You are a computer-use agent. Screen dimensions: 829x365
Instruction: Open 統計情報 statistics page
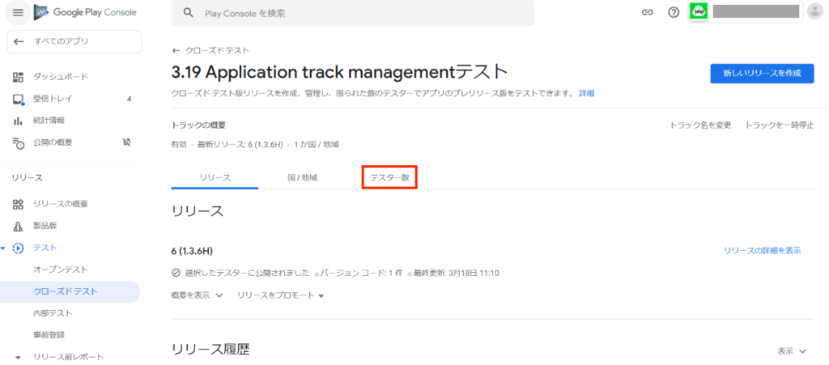pos(49,121)
